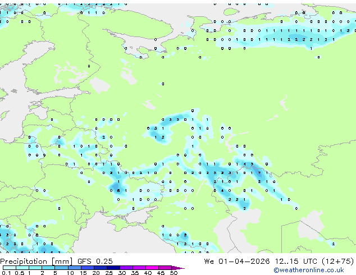
Task: Click the '50' legend scale label
Action: point(174,273)
